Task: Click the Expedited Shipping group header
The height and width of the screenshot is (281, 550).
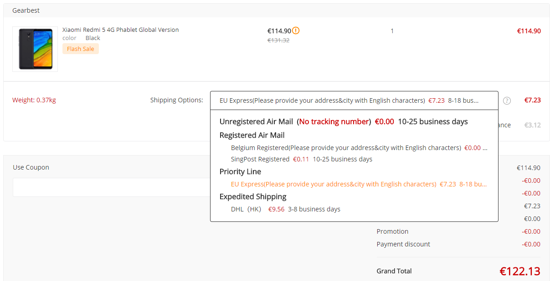Action: pyautogui.click(x=253, y=196)
